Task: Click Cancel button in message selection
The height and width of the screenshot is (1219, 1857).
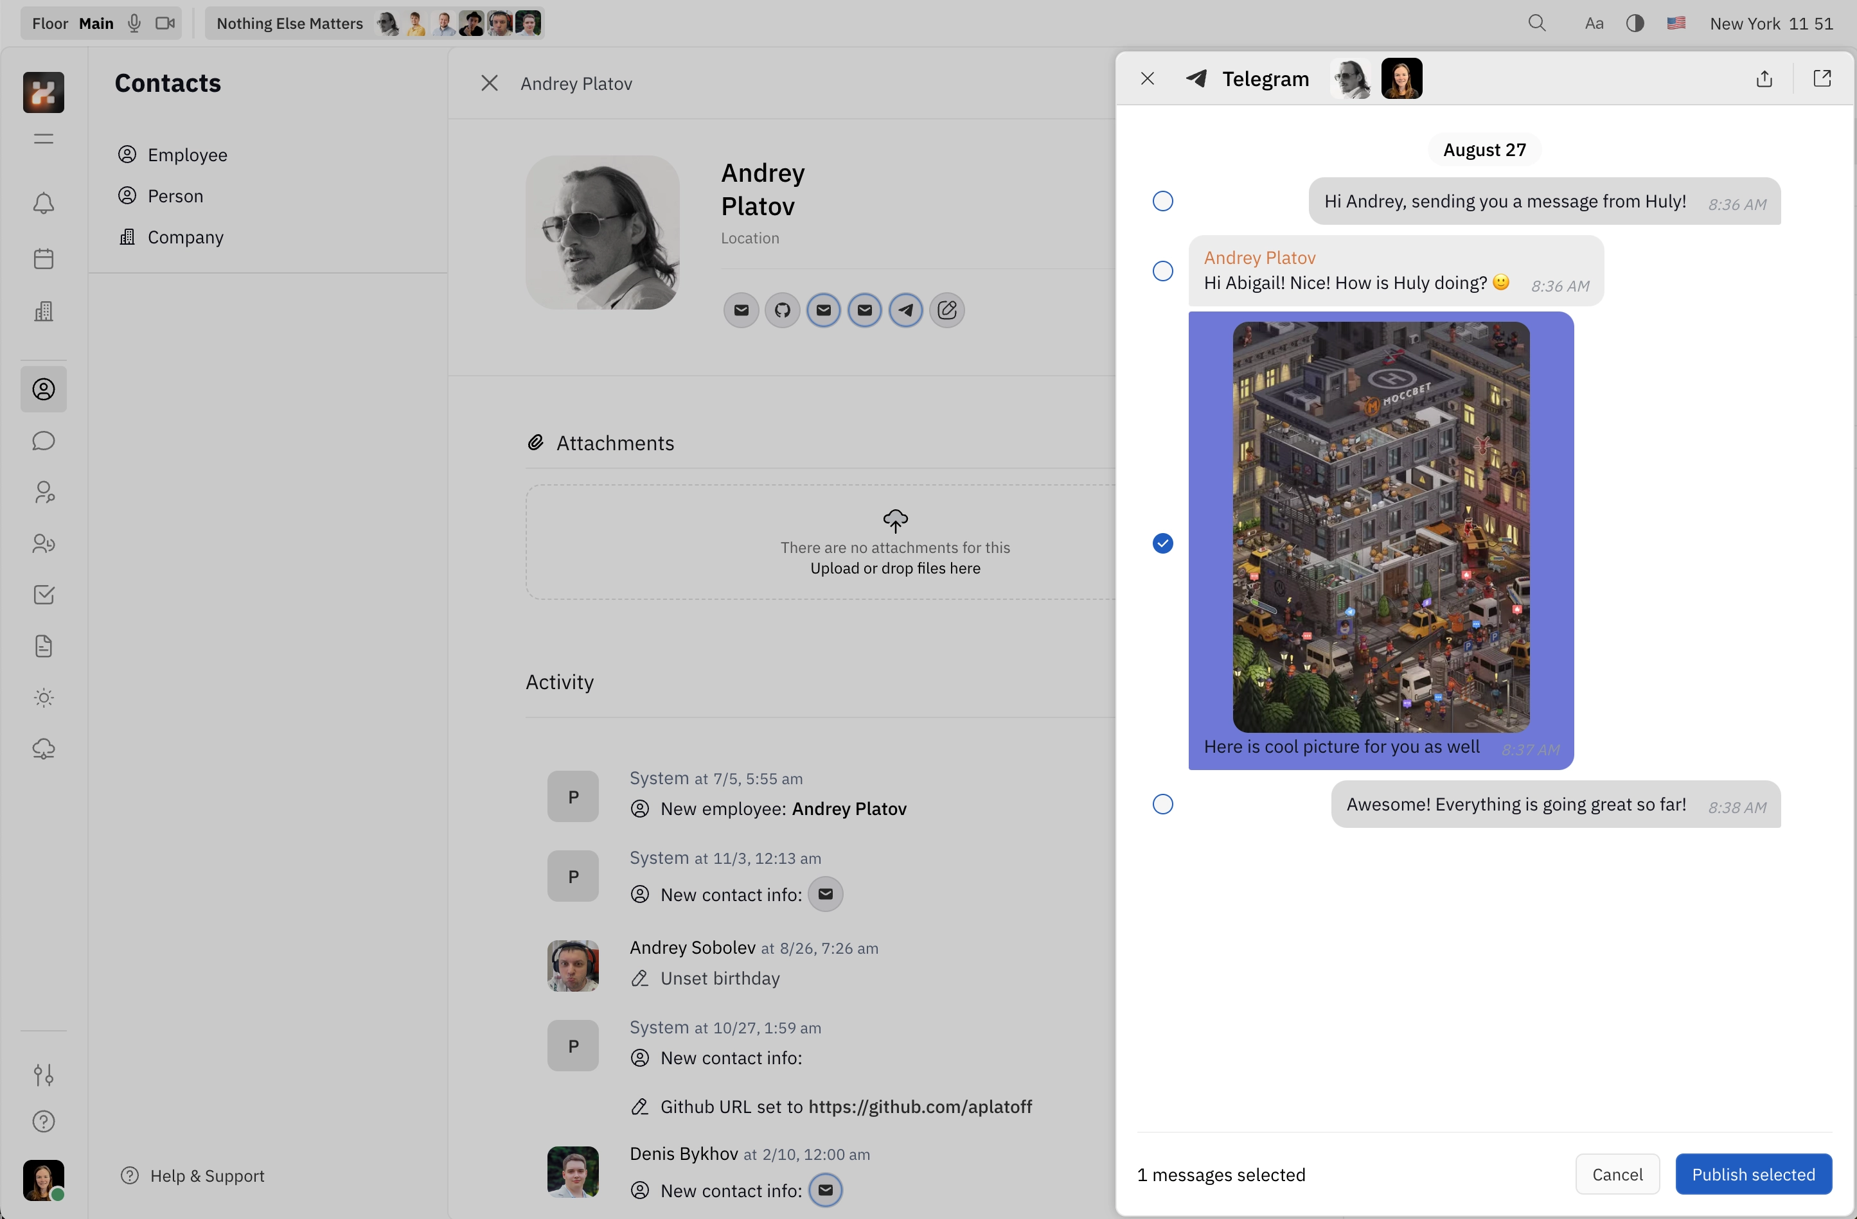Action: coord(1617,1173)
